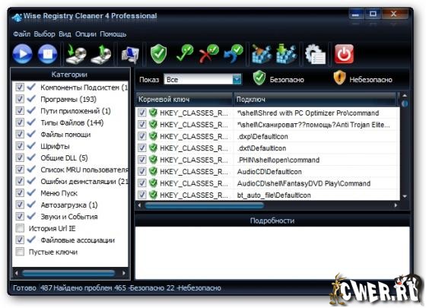Open the Опции menu
The width and height of the screenshot is (426, 308).
pyautogui.click(x=85, y=34)
